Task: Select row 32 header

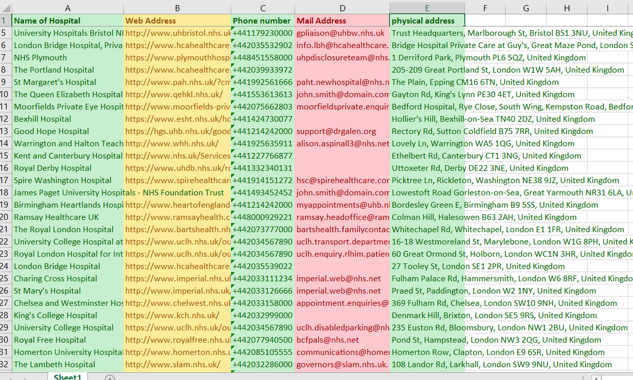Action: tap(5, 364)
